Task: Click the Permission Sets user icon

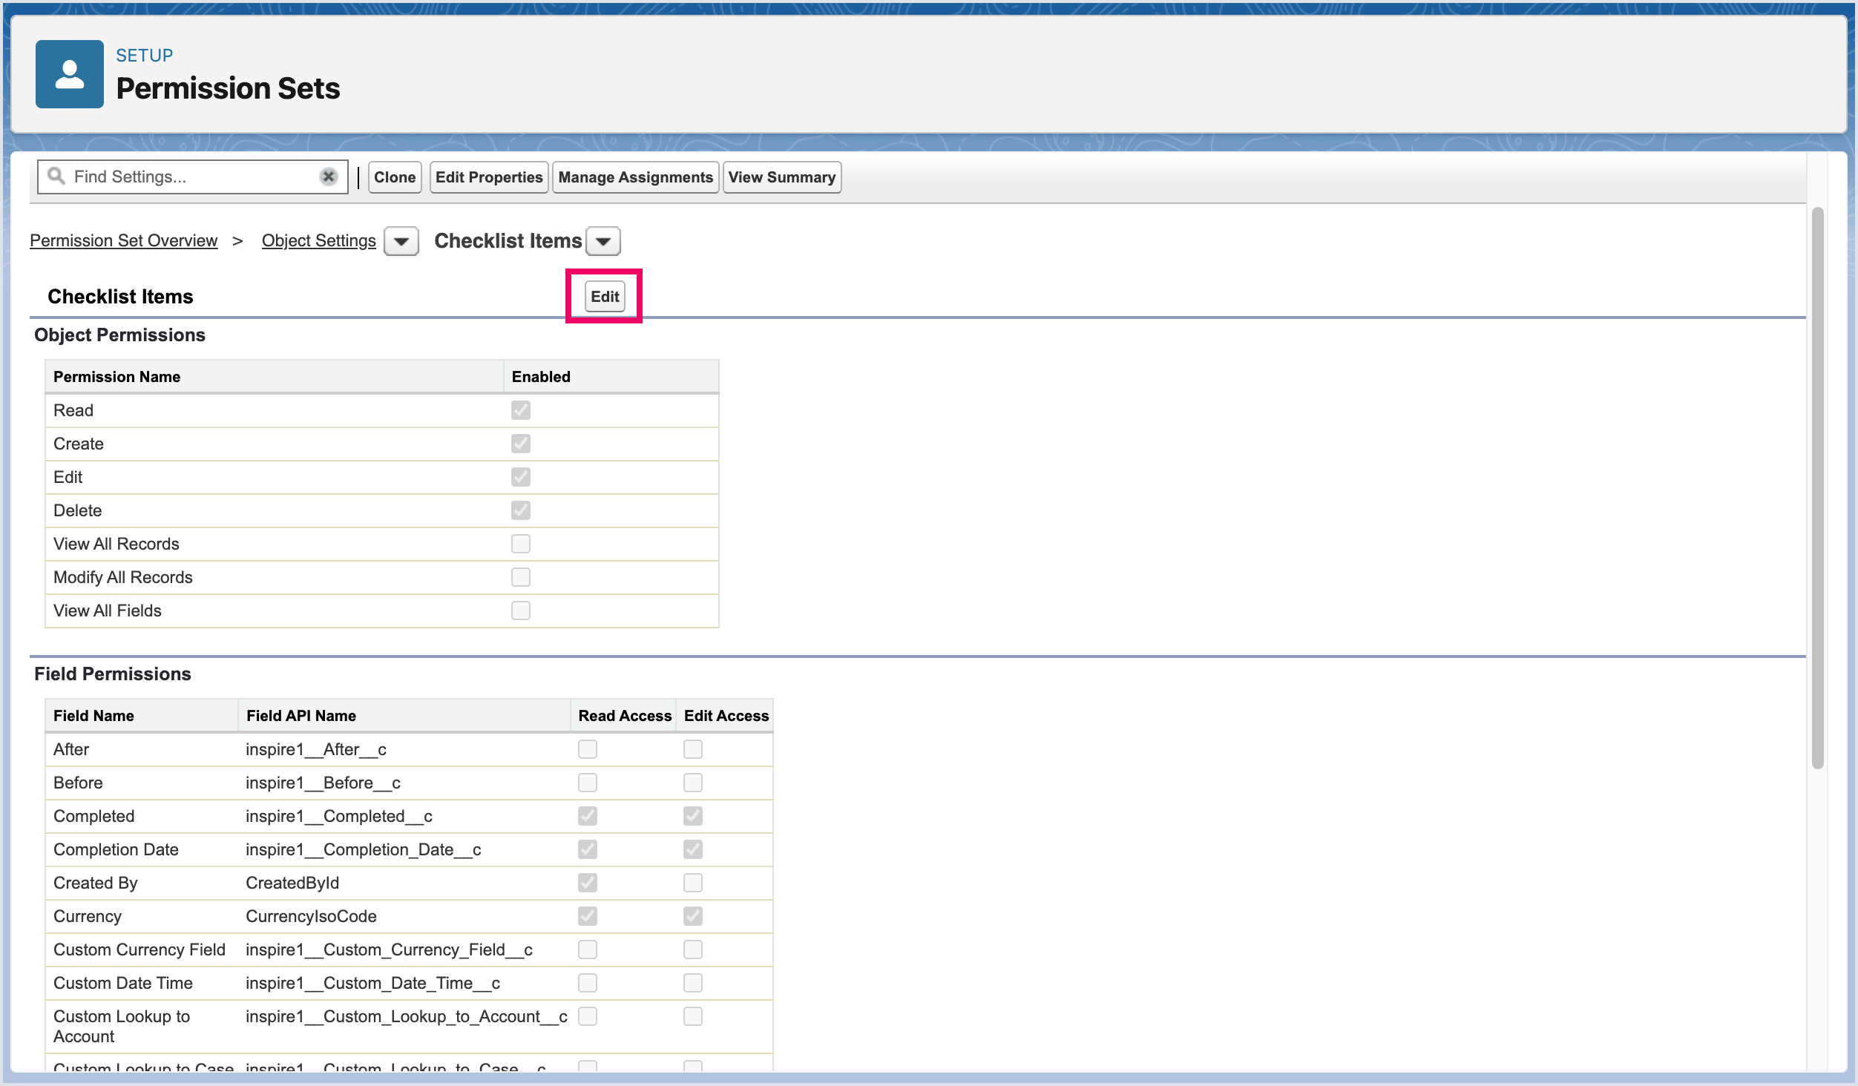Action: pos(69,74)
